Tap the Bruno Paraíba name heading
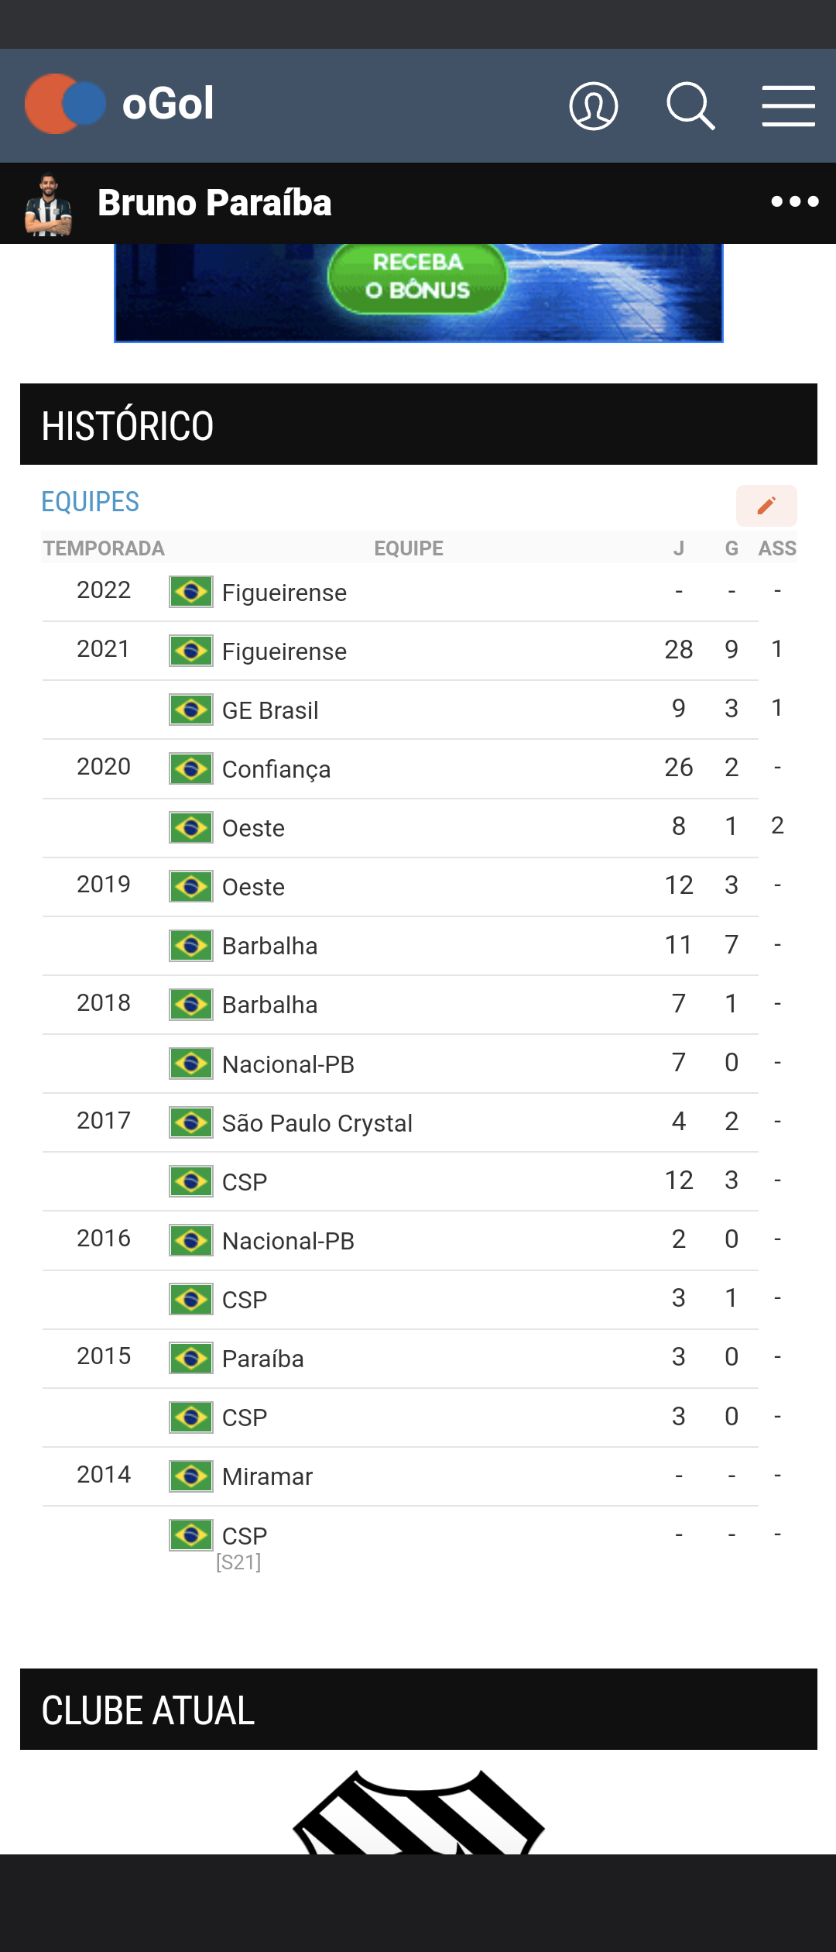 tap(214, 203)
